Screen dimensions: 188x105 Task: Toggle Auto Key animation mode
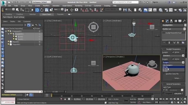coord(133,99)
